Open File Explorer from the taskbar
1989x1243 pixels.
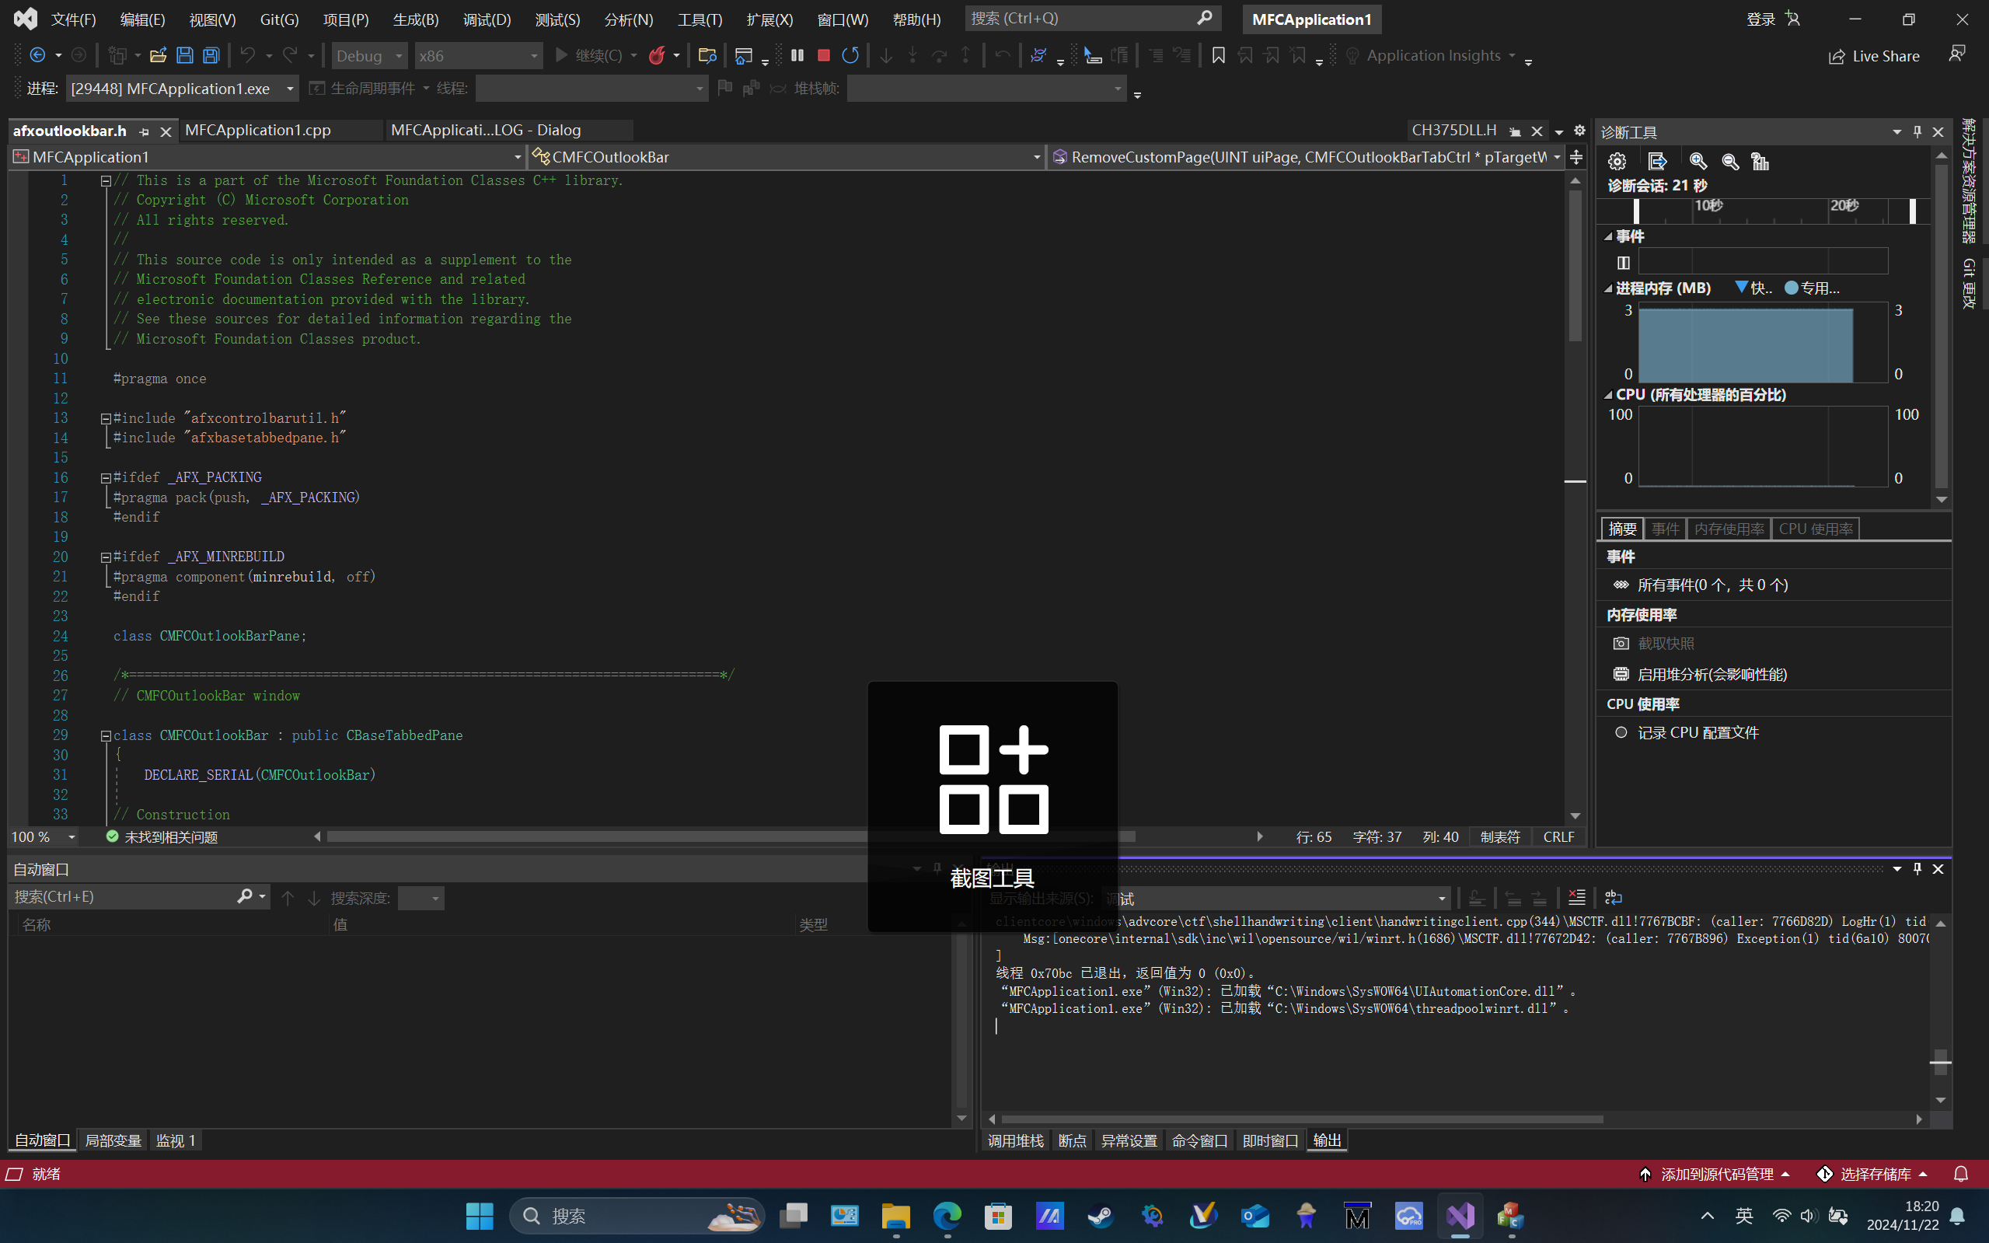click(896, 1216)
